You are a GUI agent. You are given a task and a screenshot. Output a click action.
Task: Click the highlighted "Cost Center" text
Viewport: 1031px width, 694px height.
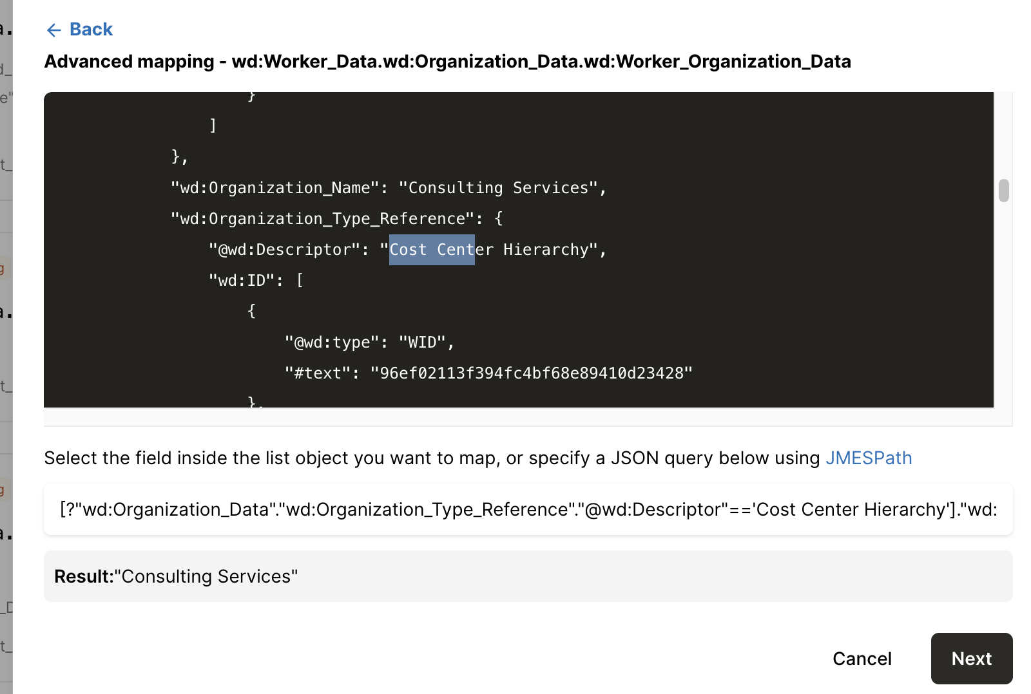click(432, 250)
